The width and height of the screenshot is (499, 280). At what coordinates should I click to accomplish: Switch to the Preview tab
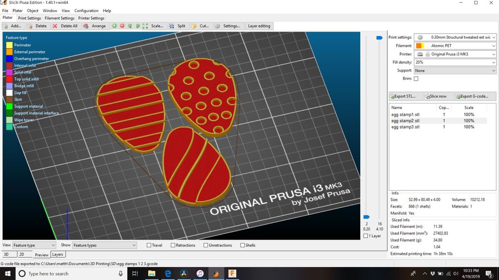point(41,255)
